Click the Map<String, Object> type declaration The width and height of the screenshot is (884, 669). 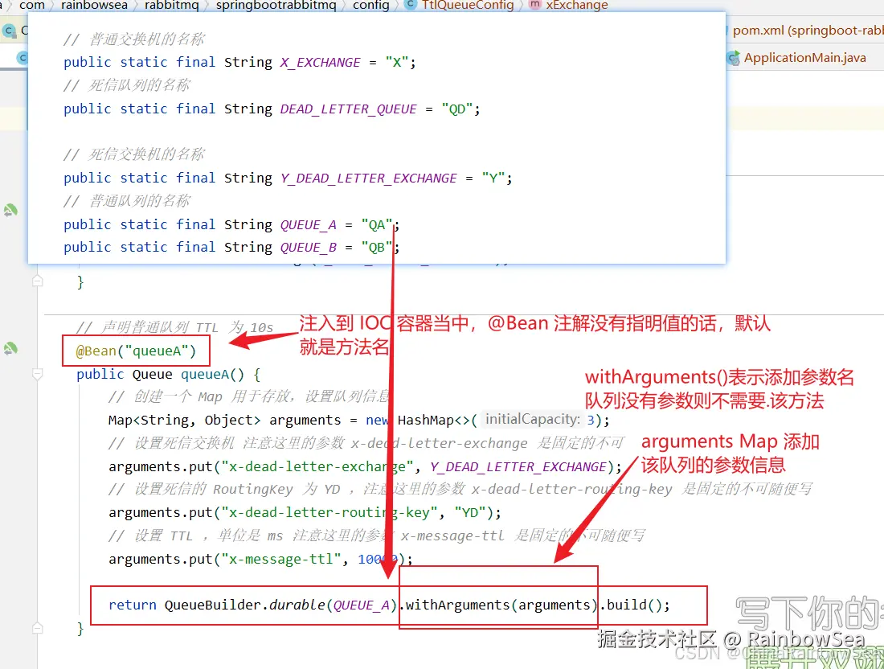point(184,421)
